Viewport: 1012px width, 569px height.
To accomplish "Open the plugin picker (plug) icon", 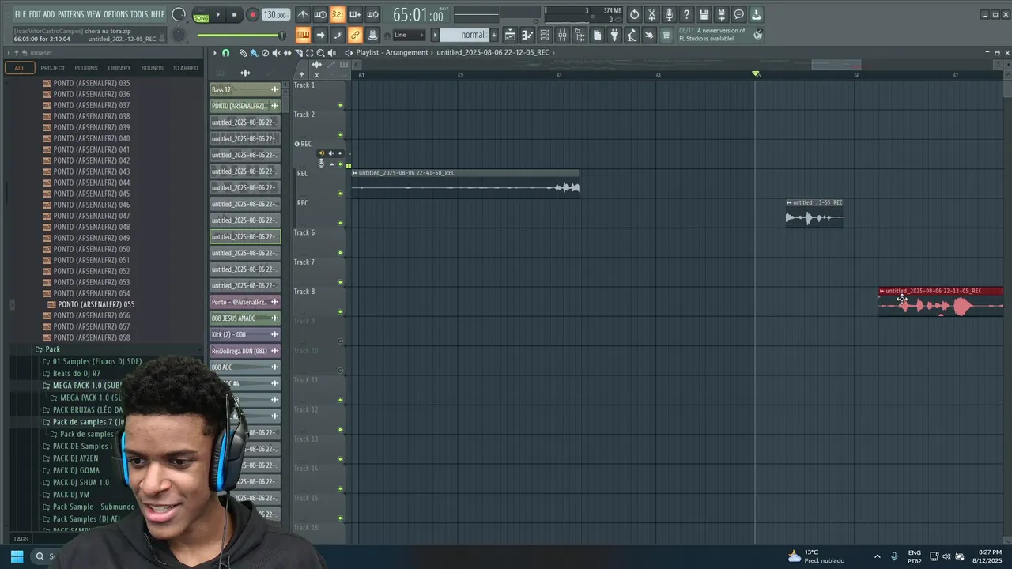I will 614,35.
